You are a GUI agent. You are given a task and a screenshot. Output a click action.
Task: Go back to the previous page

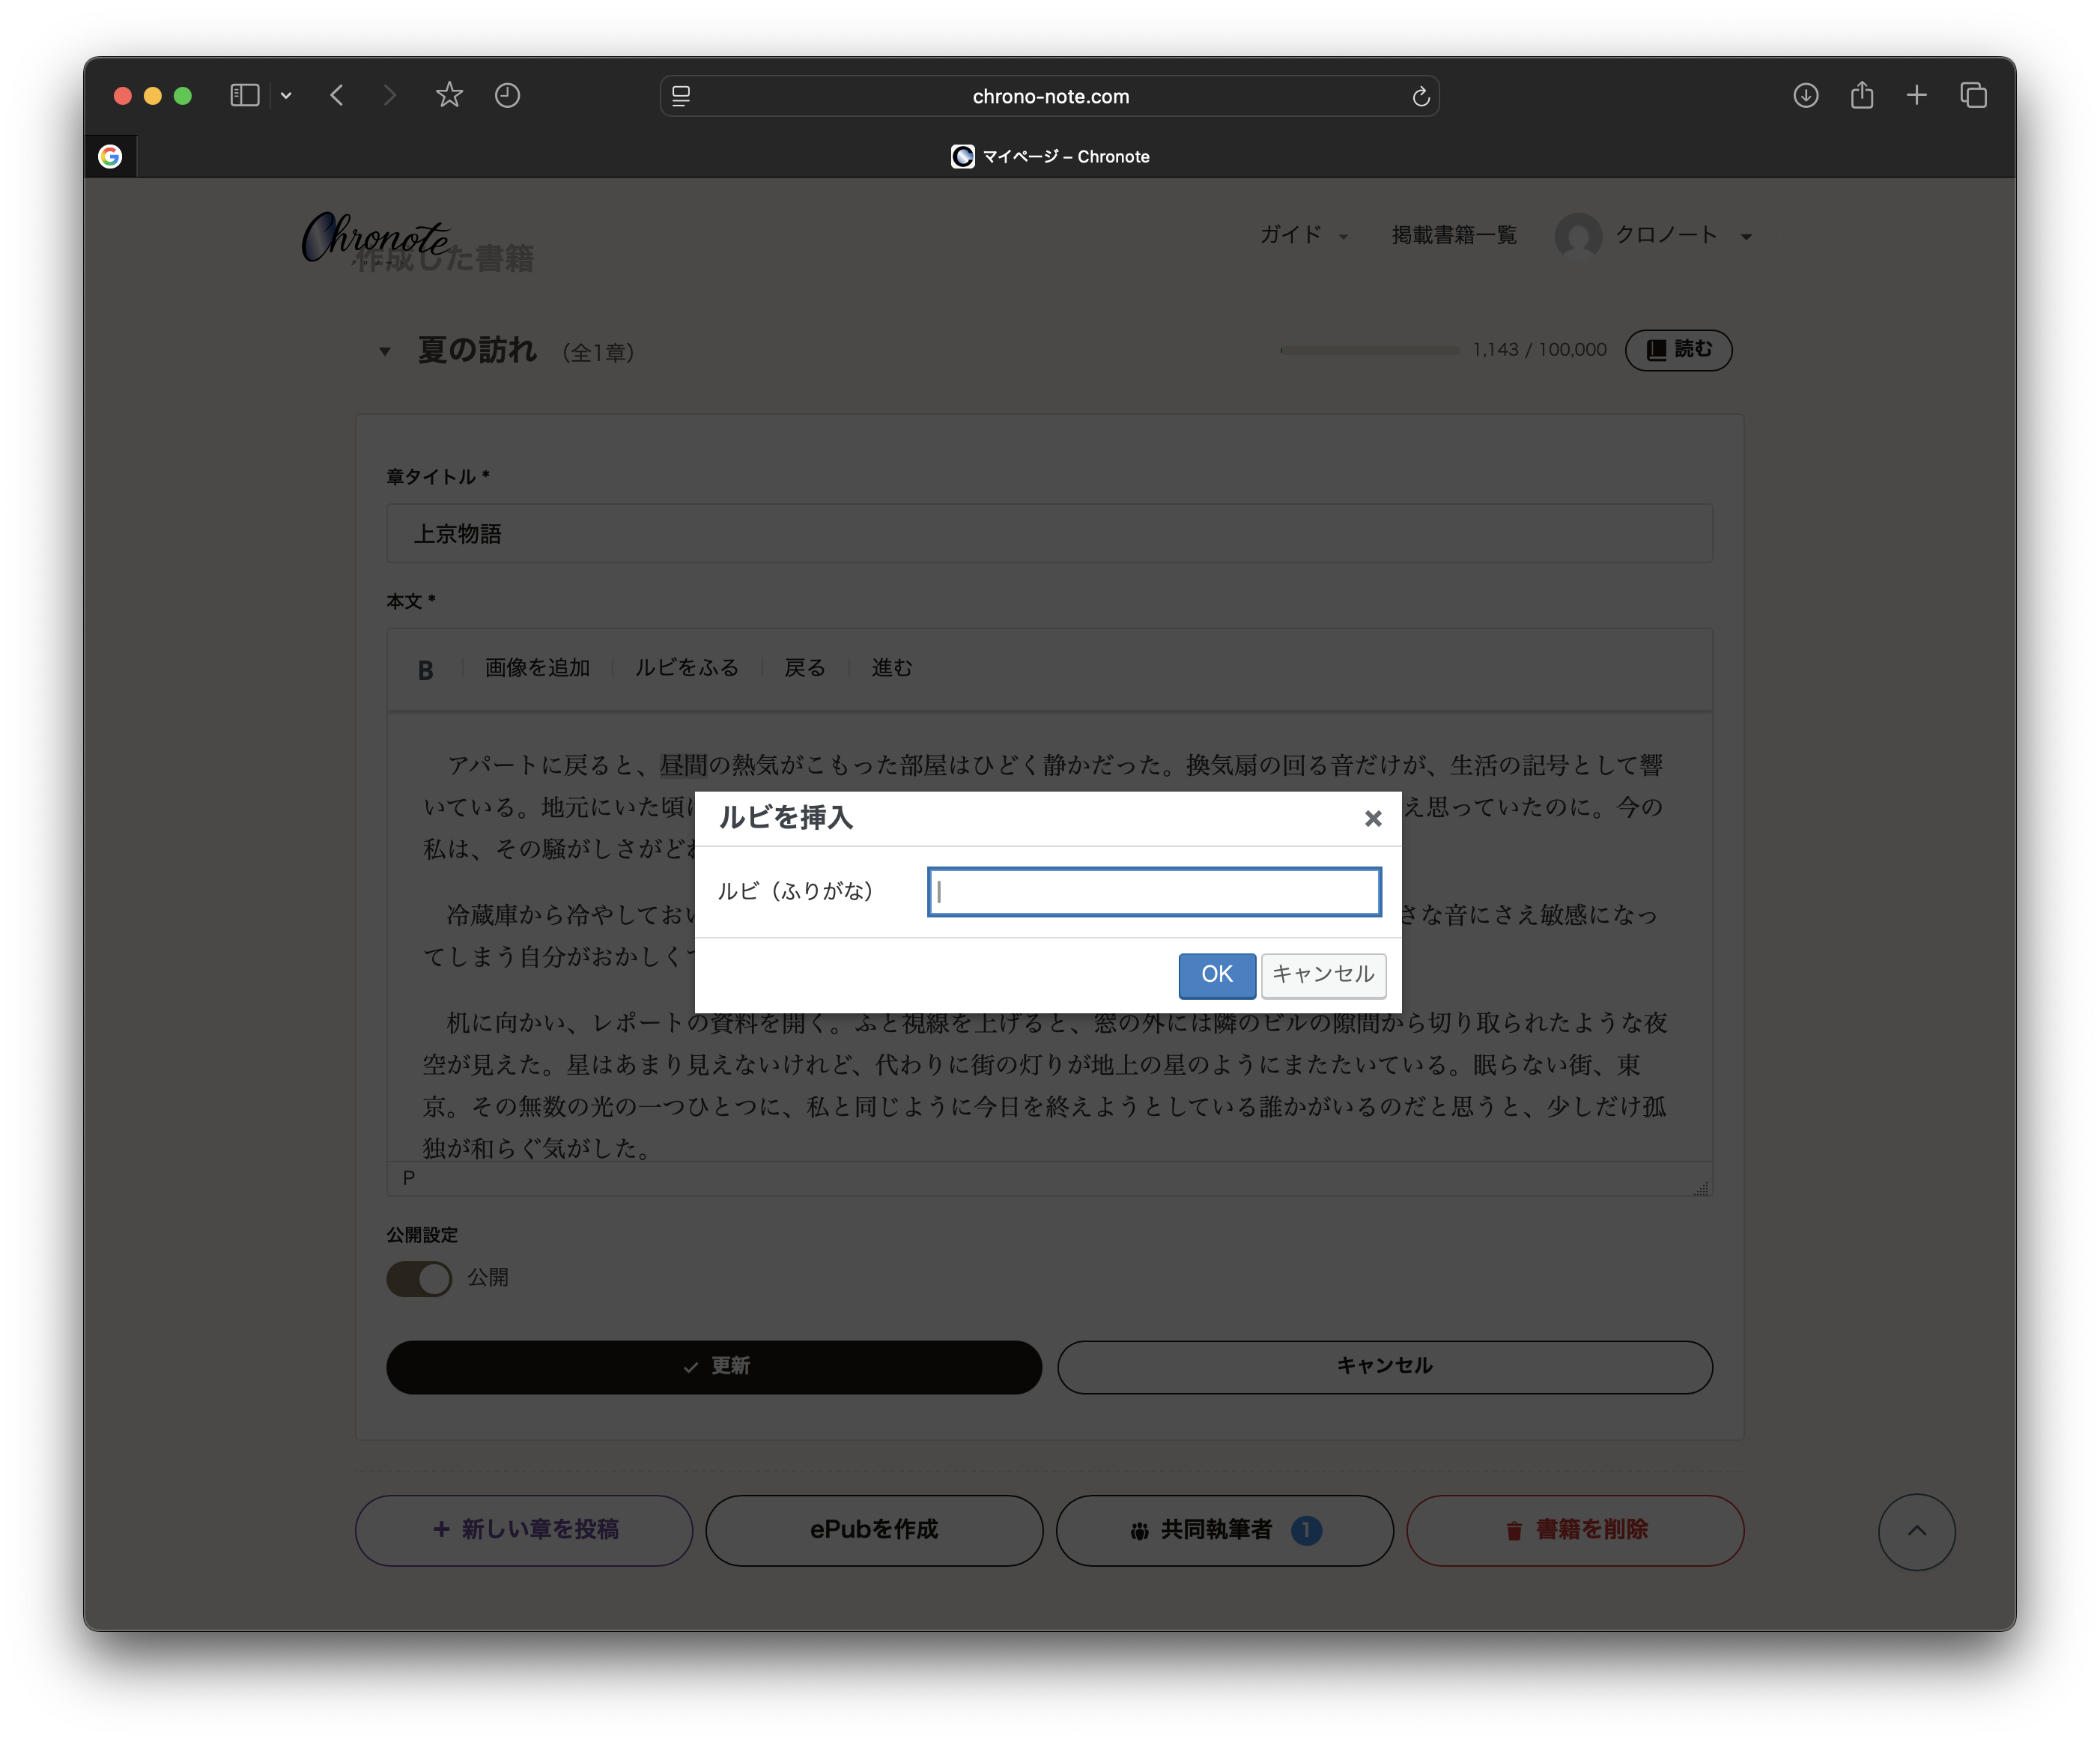click(337, 96)
